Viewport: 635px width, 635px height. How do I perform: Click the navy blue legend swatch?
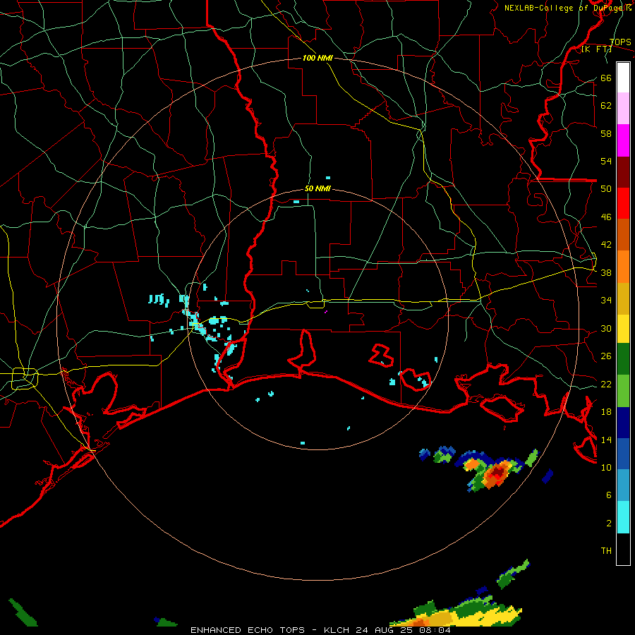point(623,423)
